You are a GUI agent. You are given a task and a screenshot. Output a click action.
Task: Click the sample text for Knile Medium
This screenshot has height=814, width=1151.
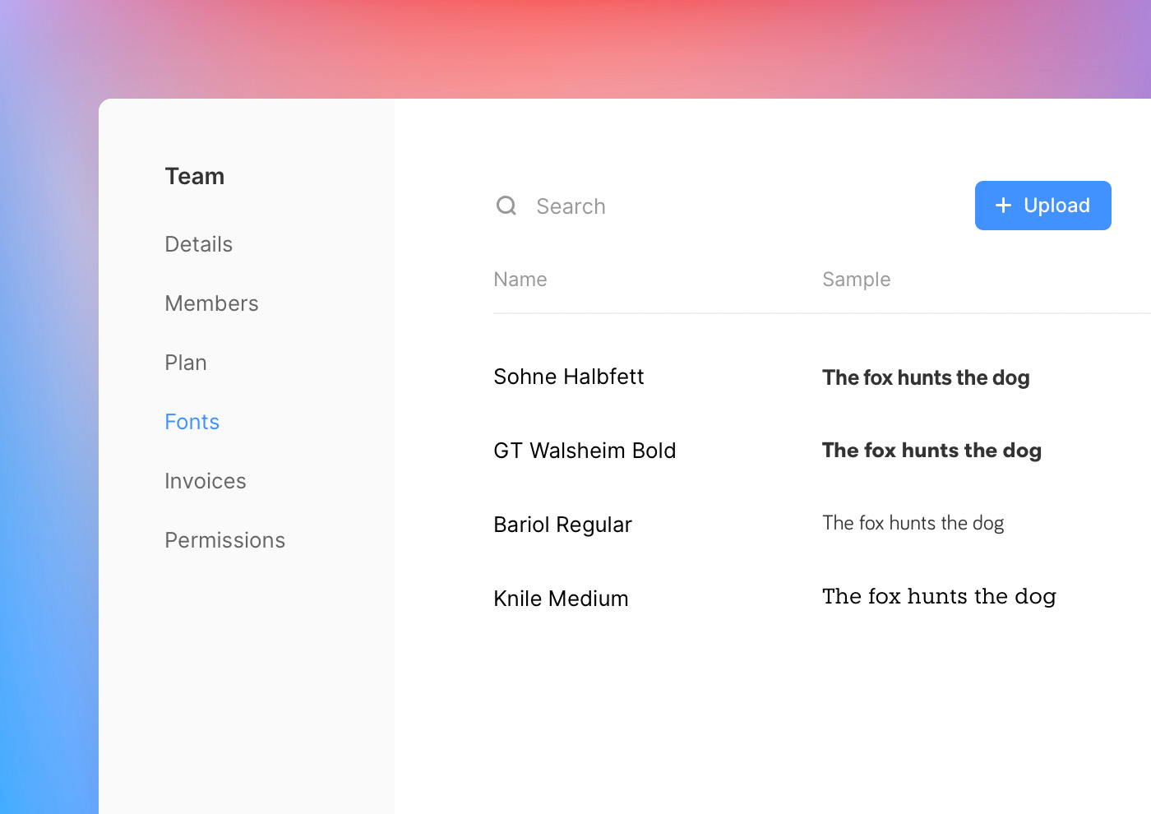939,596
